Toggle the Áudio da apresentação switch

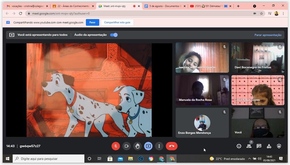tap(114, 35)
